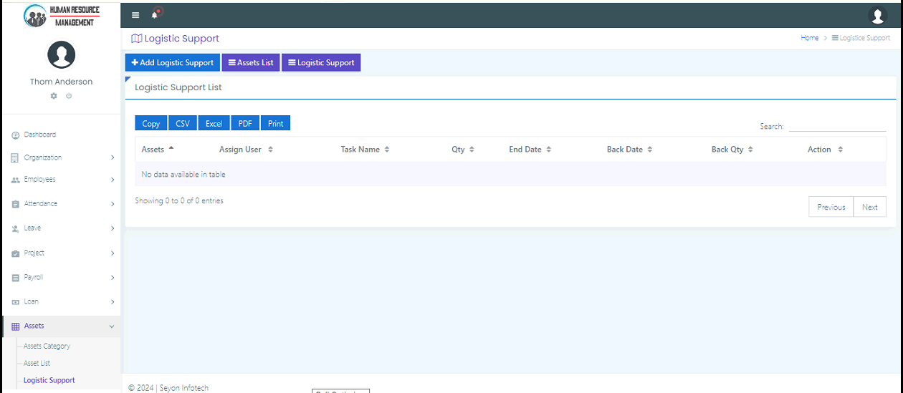
Task: Click the Search input field
Action: [x=837, y=126]
